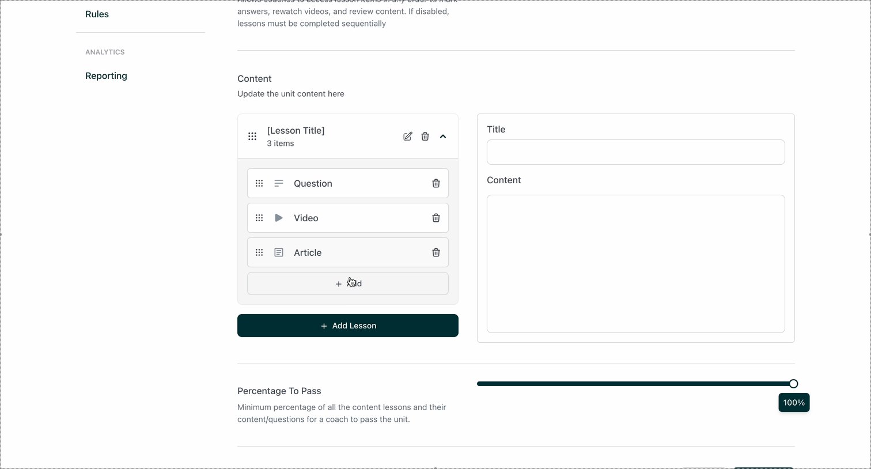Select the Video lesson item

click(x=348, y=218)
